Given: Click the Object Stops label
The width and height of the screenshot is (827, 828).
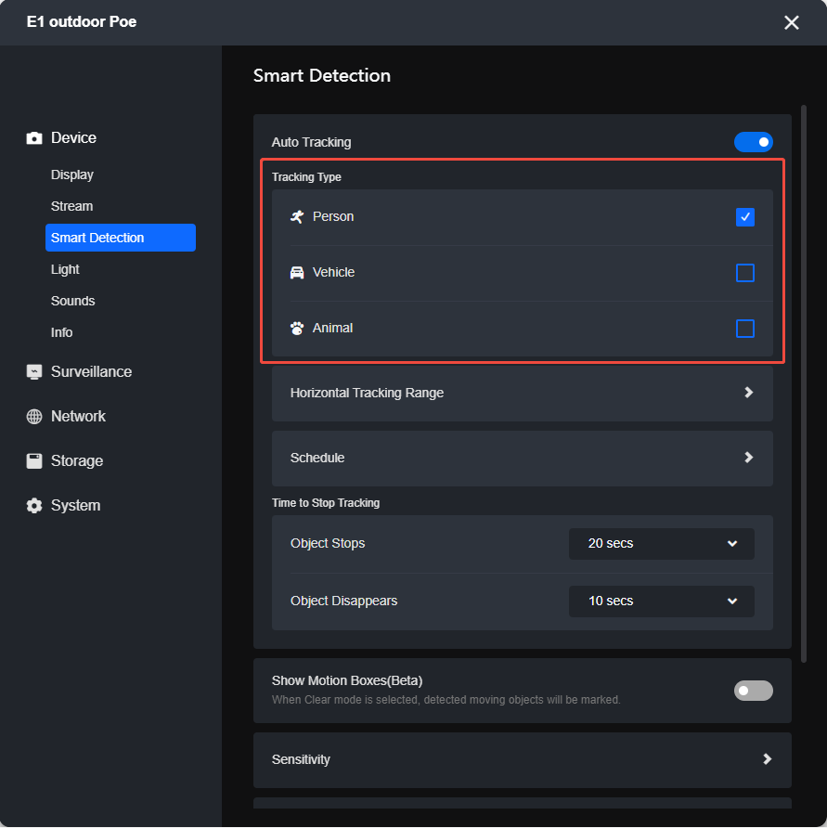Looking at the screenshot, I should coord(328,543).
